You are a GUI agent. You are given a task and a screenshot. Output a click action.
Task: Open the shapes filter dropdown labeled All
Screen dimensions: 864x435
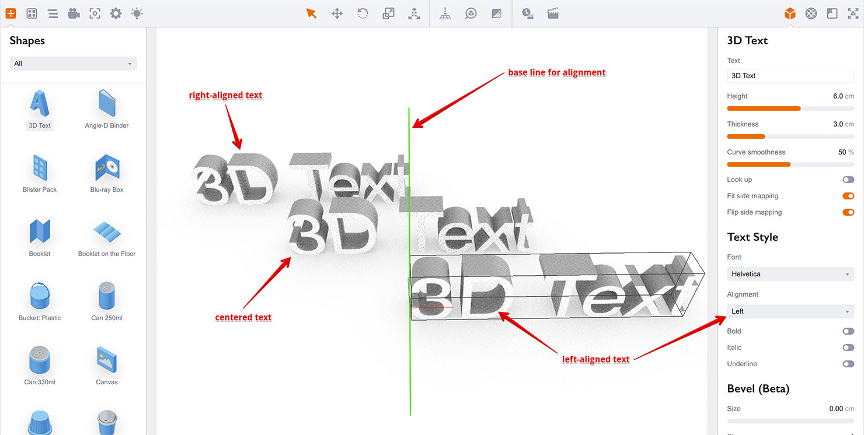click(72, 63)
